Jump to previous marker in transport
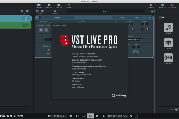179x119 pixels. point(70,116)
